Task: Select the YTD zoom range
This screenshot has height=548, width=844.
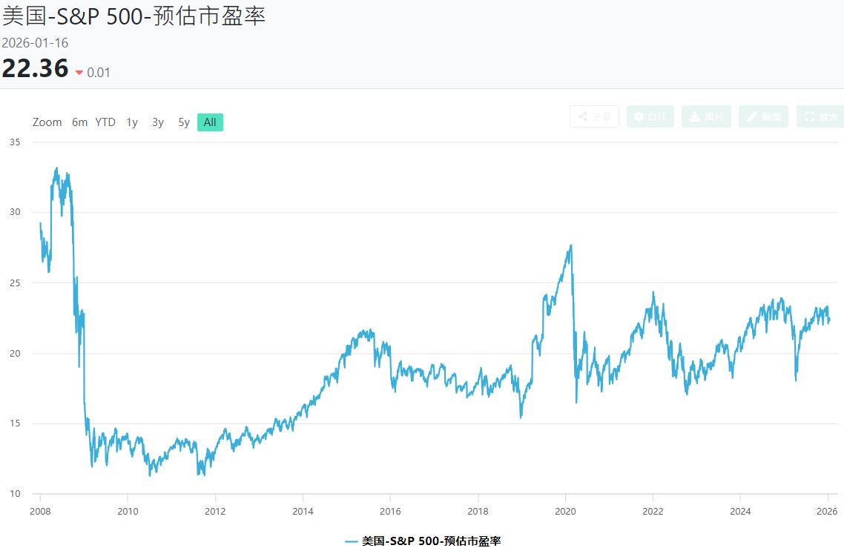Action: tap(105, 122)
